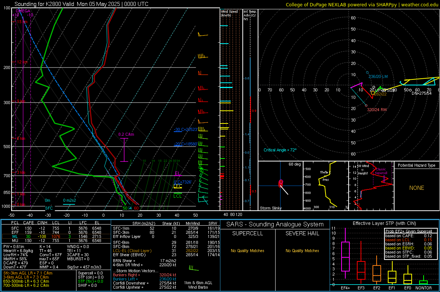Viewport: 440px width, 292px height.
Task: Click the magenta EL marker on the skew-T
Action: pyautogui.click(x=177, y=173)
